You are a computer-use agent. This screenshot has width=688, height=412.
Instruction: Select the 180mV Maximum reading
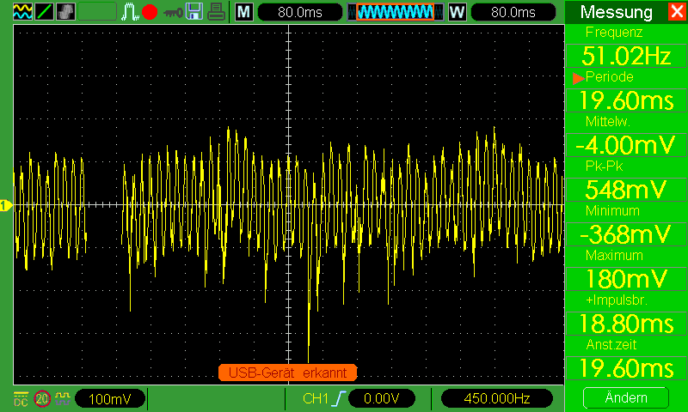coord(626,278)
